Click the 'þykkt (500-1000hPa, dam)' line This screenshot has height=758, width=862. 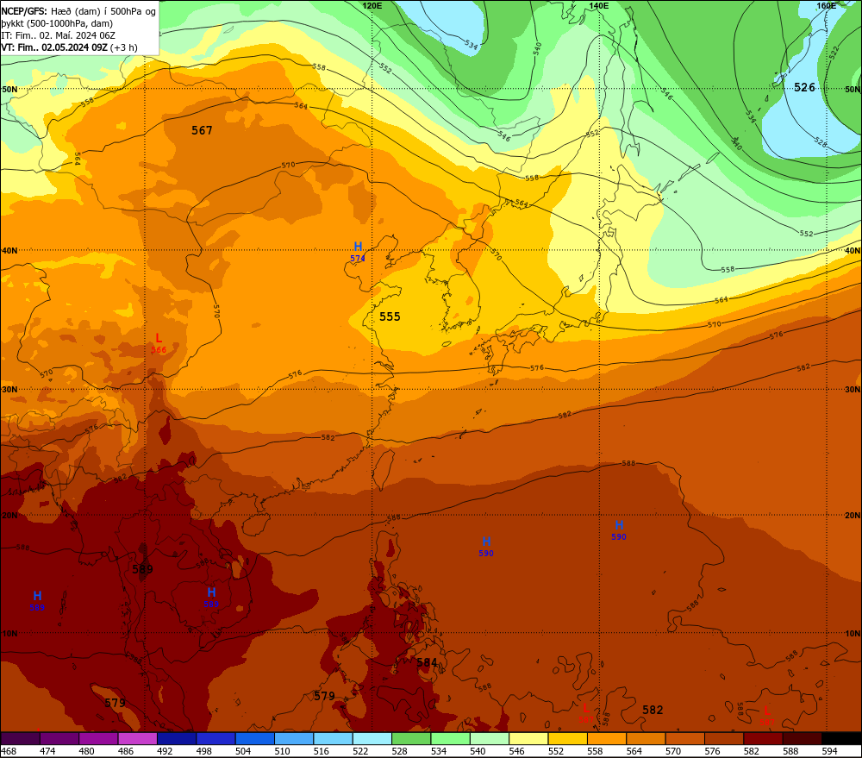(57, 23)
